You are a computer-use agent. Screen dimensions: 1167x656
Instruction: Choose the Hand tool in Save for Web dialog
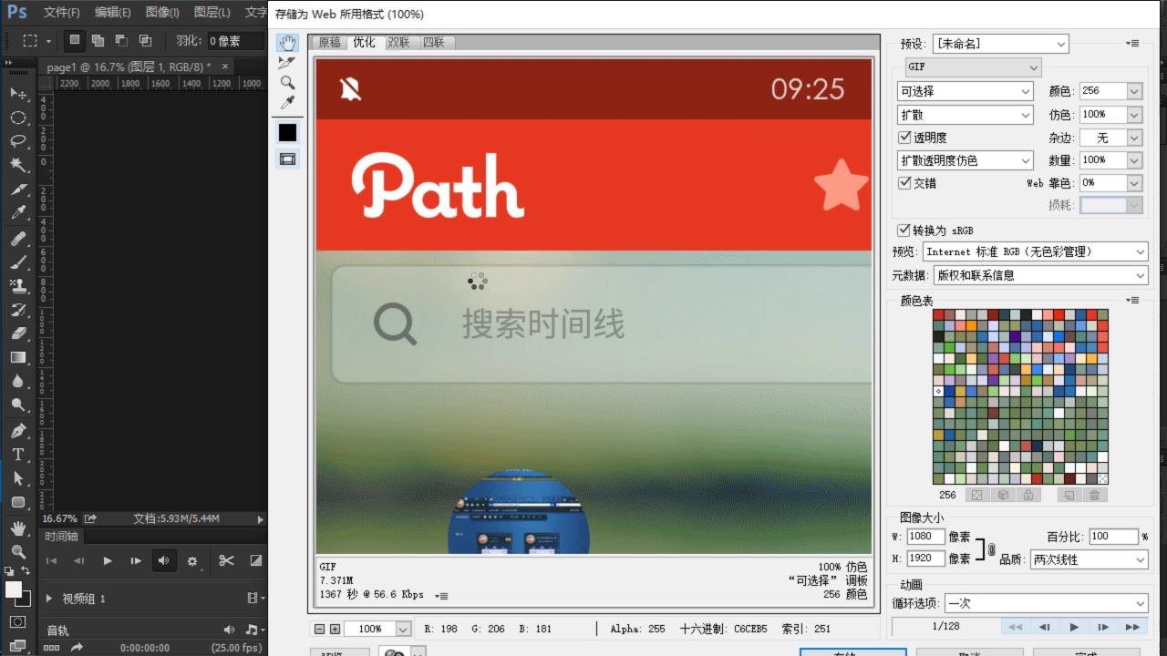click(287, 43)
